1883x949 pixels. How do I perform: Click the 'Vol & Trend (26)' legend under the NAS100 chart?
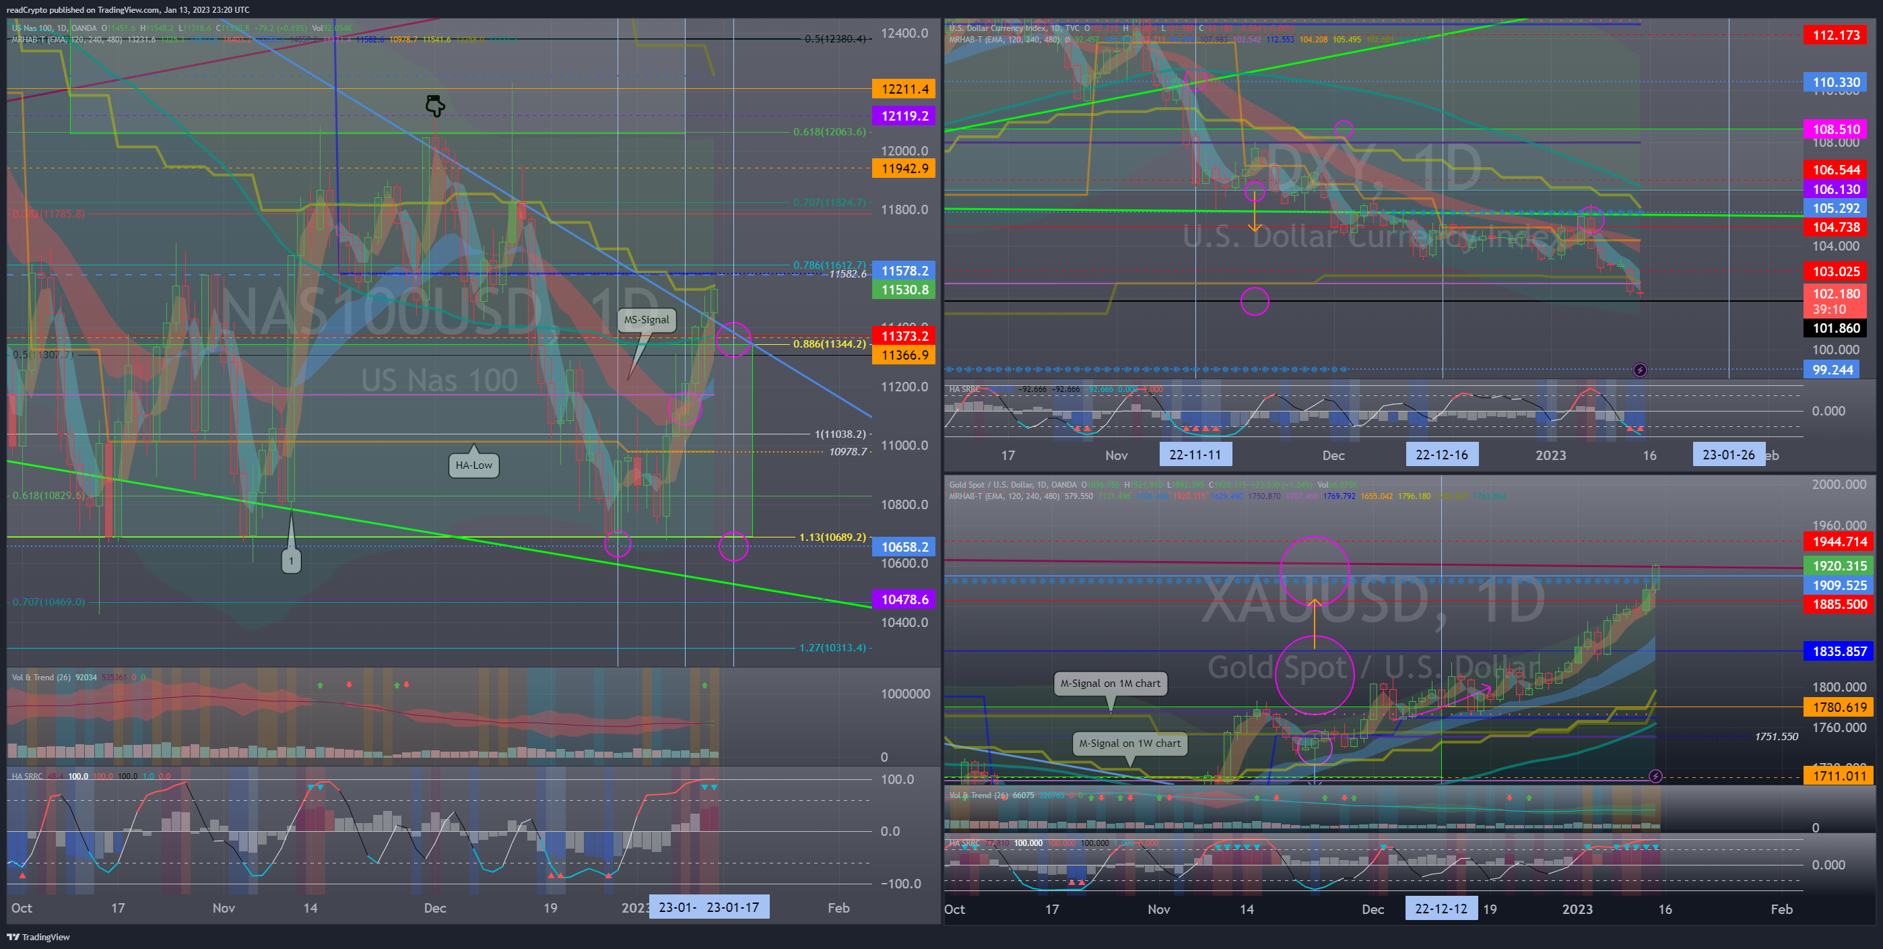click(41, 677)
